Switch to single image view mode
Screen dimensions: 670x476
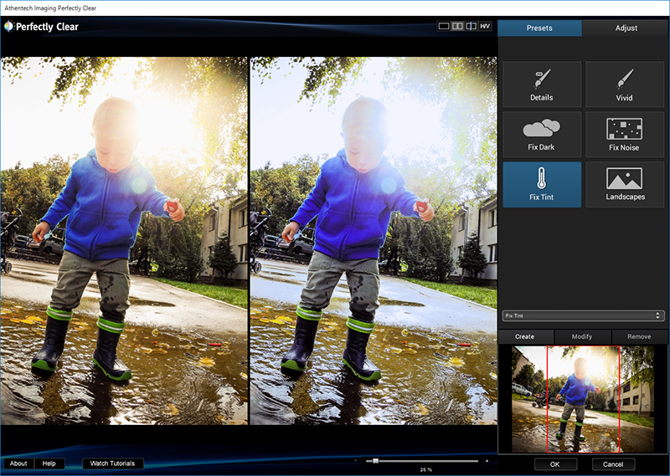[x=444, y=27]
